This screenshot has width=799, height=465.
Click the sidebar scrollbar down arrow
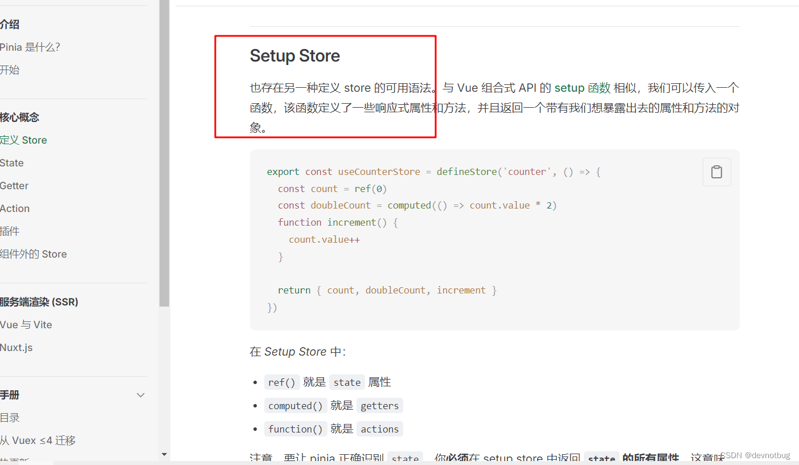[164, 455]
